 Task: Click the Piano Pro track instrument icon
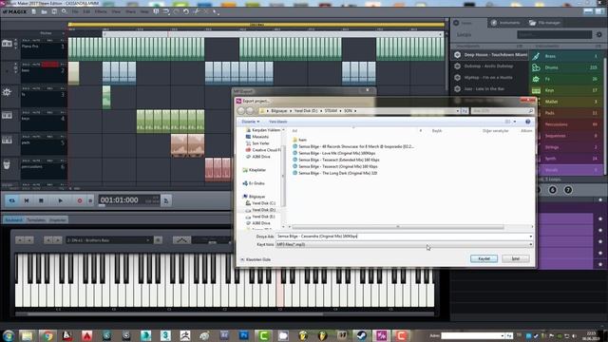(7, 44)
